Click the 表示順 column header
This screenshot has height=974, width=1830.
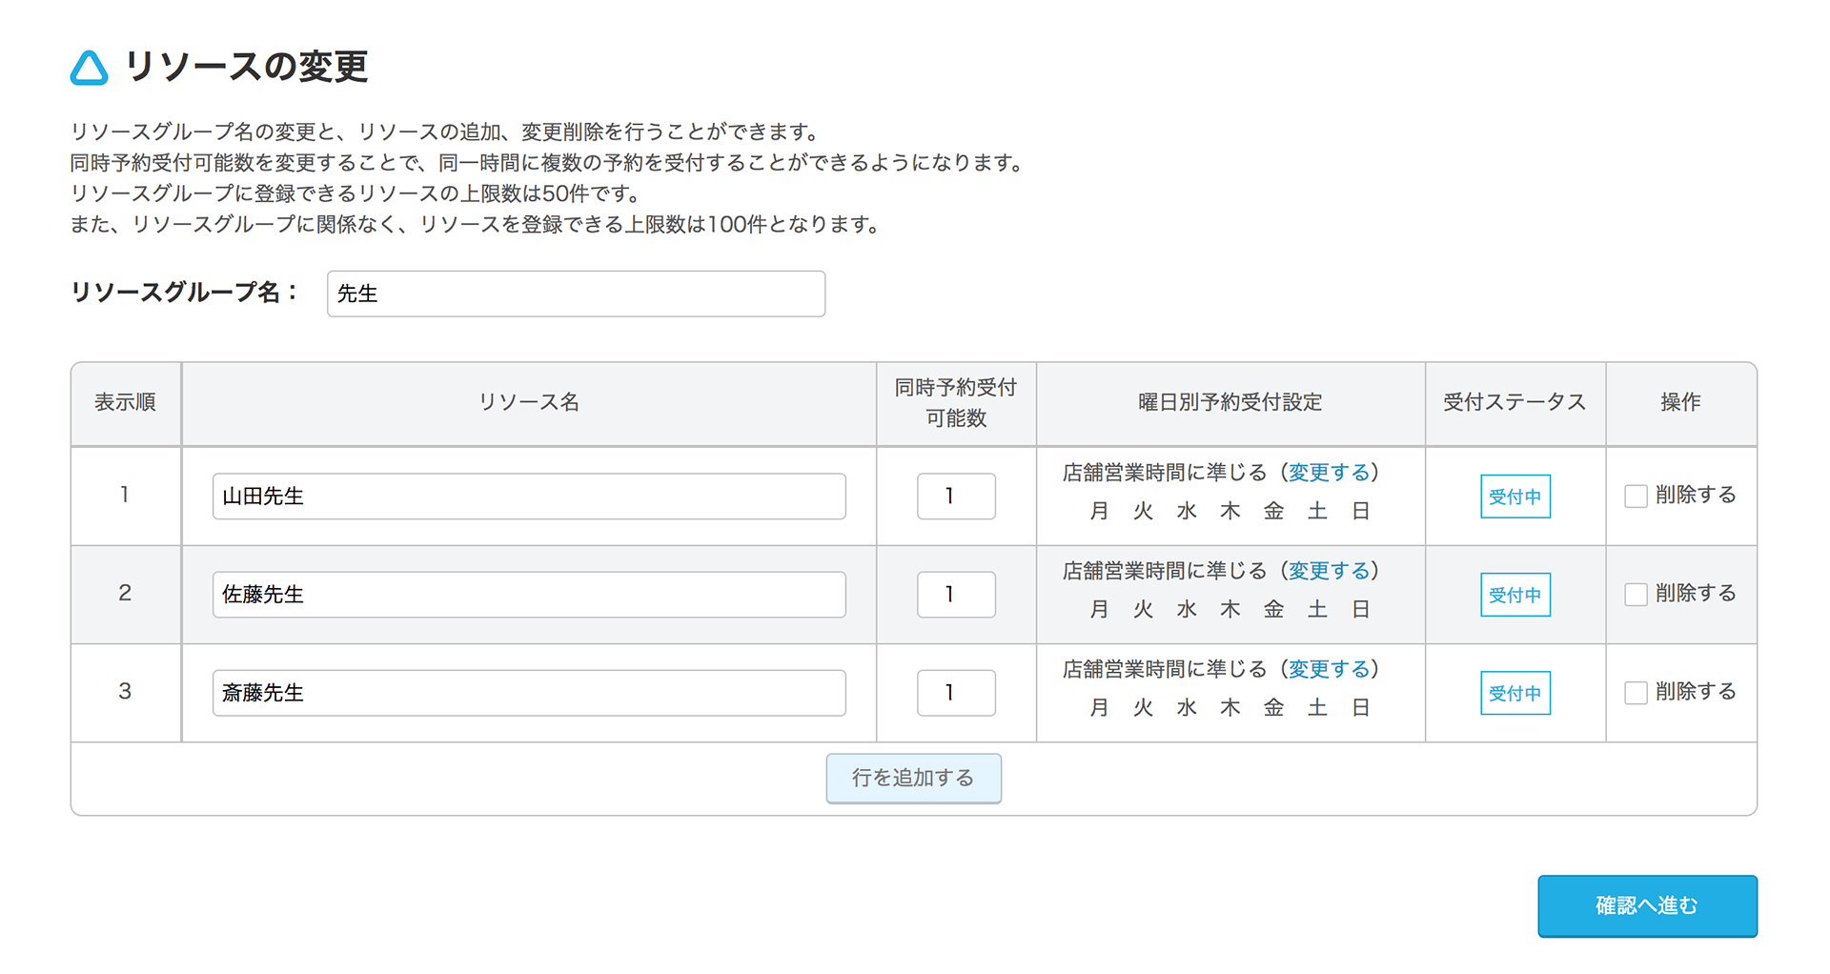coord(125,403)
